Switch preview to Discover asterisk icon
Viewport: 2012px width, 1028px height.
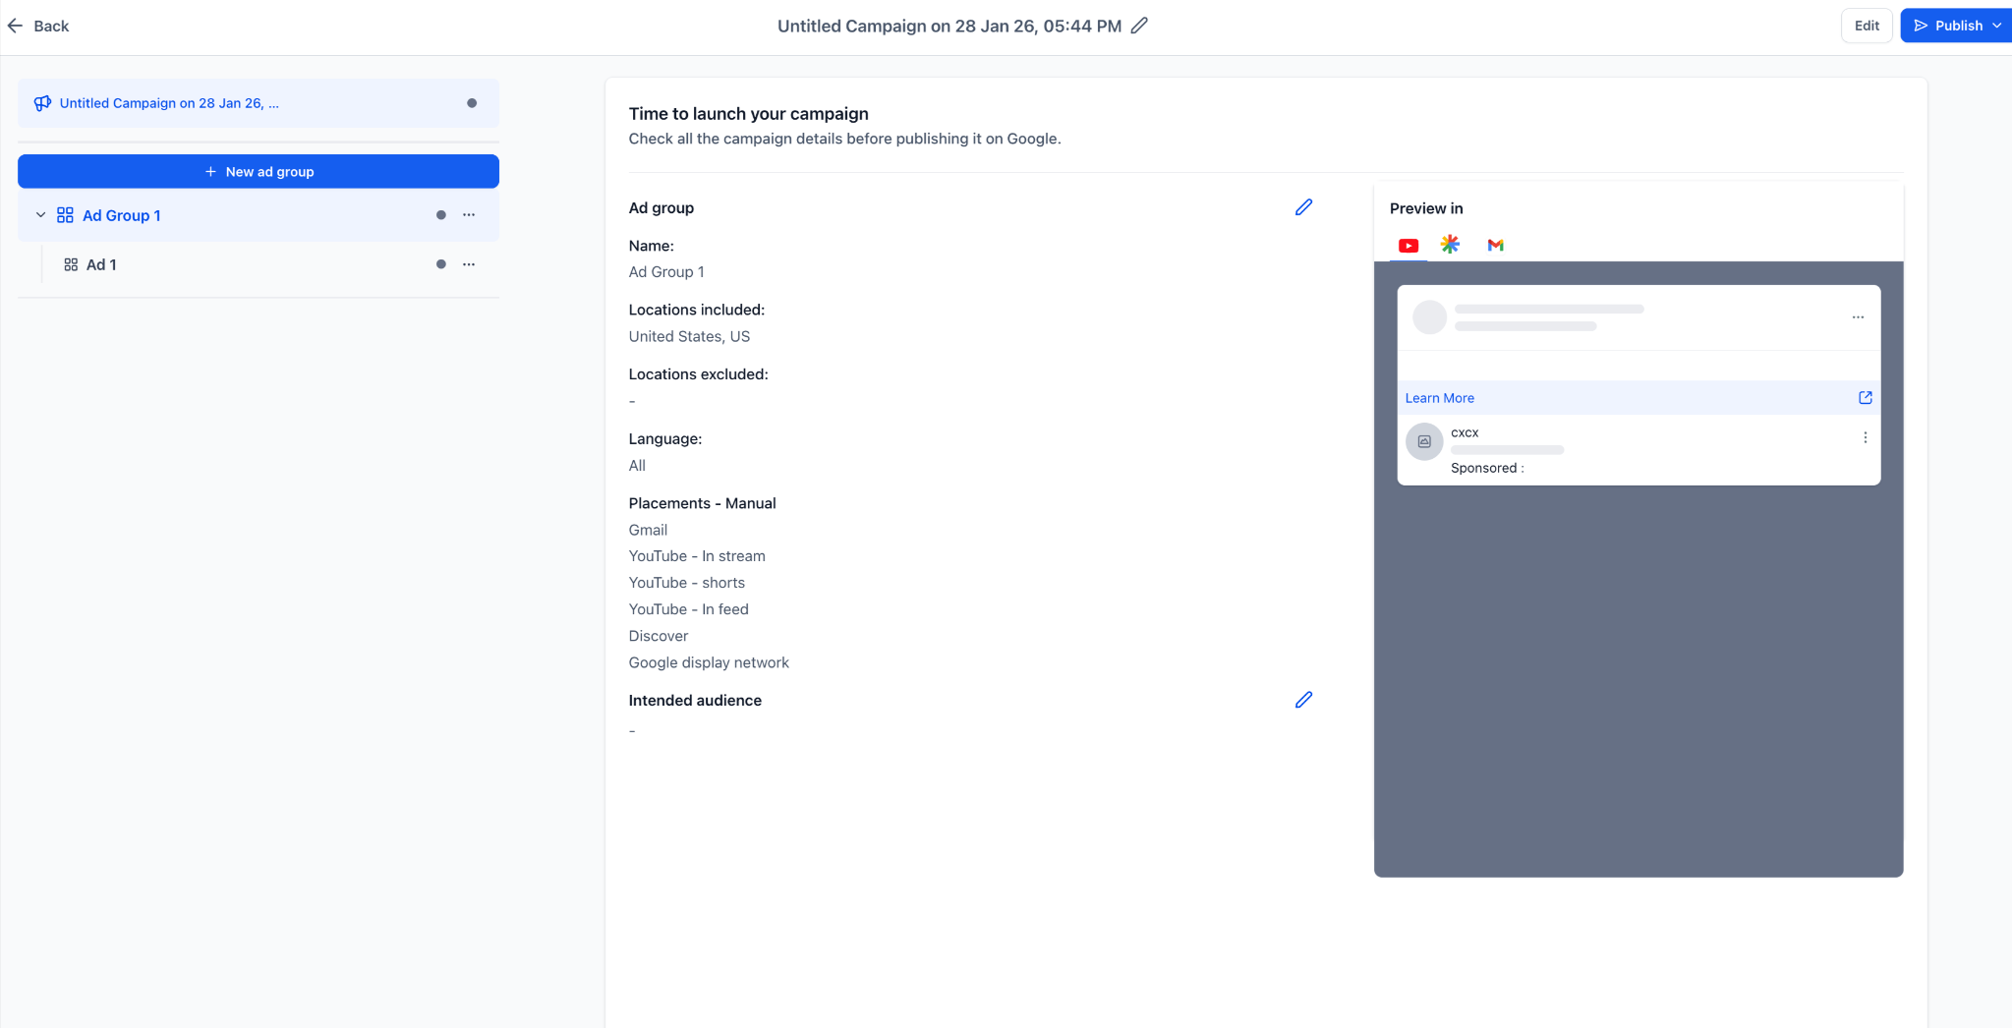[x=1450, y=244]
